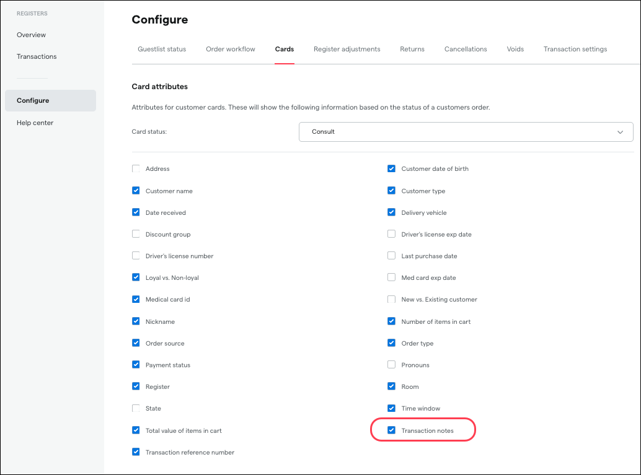Screen dimensions: 641x475
Task: Open the Consult card status combo box
Action: pyautogui.click(x=459, y=132)
